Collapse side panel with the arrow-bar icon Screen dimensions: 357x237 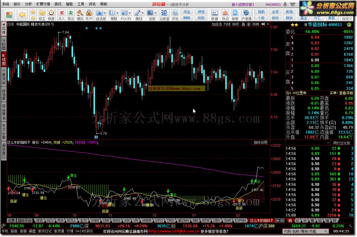263,24
